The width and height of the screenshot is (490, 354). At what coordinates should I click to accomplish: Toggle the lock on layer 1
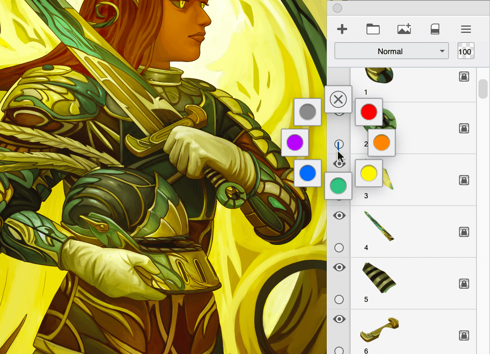click(464, 77)
